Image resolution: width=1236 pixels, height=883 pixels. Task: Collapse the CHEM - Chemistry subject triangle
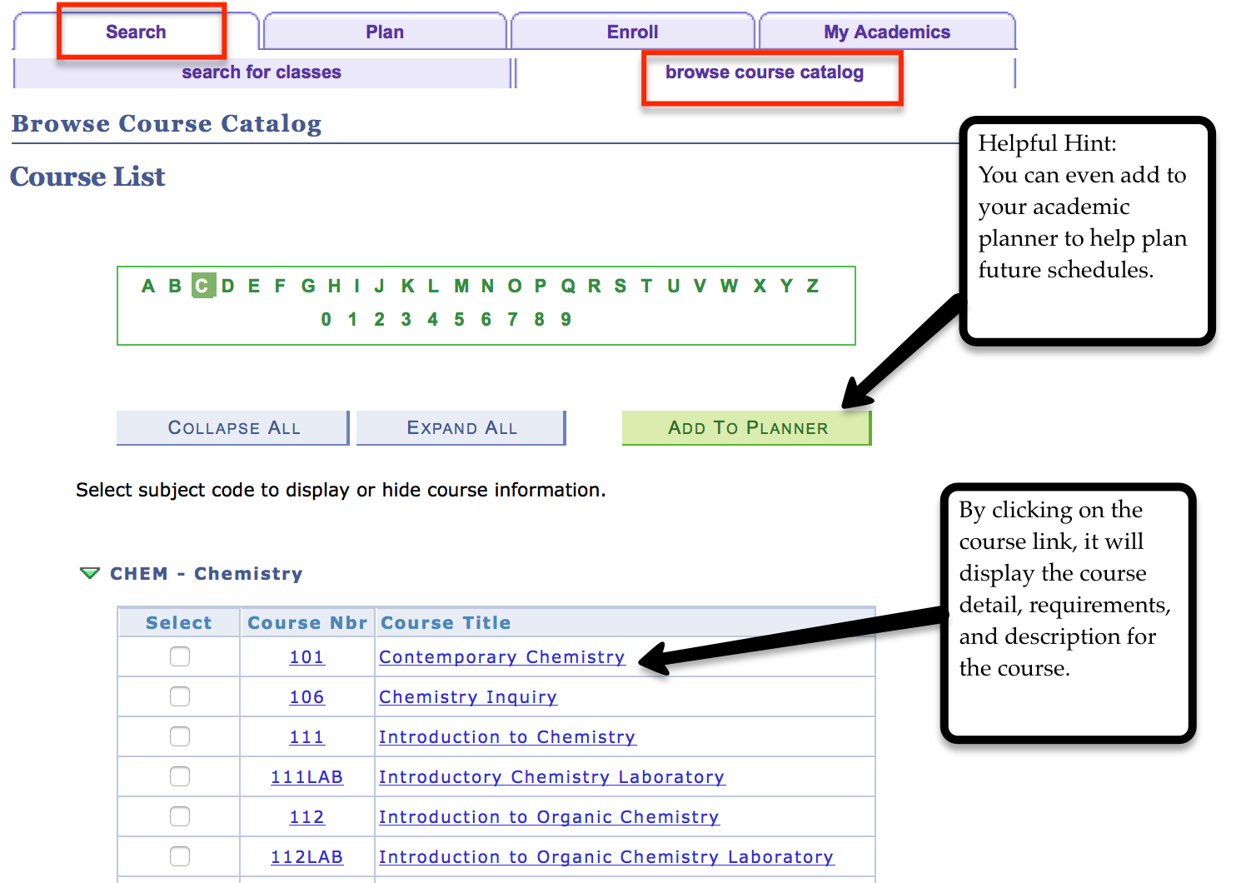pyautogui.click(x=89, y=573)
